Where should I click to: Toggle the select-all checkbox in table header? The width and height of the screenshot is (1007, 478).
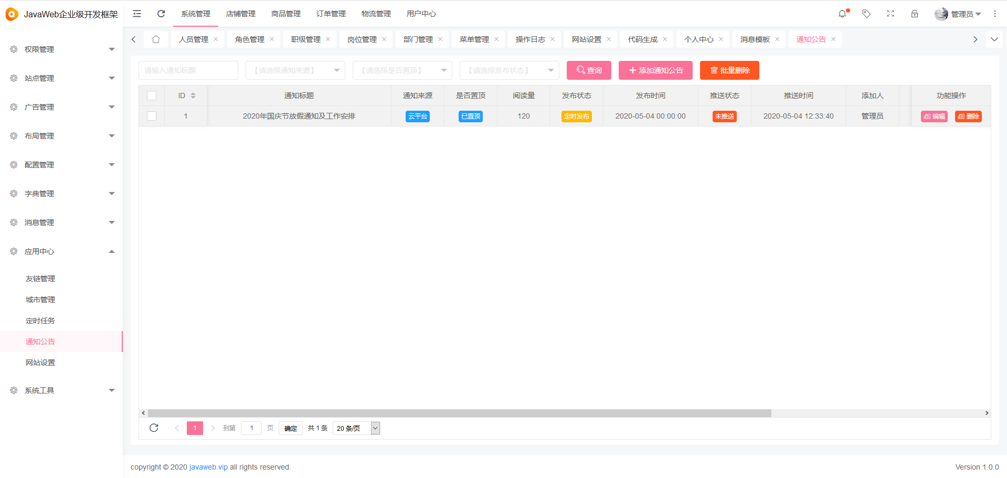point(152,95)
